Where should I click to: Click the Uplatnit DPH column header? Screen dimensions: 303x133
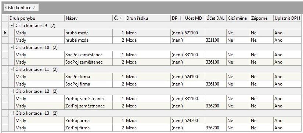[x=288, y=18]
